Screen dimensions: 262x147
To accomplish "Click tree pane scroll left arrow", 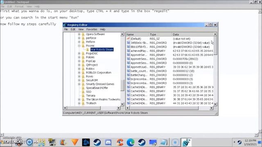I will click(65, 108).
